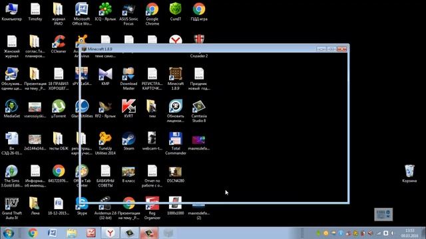426x239 pixels.
Task: Select the 18-12-2015... document
Action: click(x=59, y=206)
